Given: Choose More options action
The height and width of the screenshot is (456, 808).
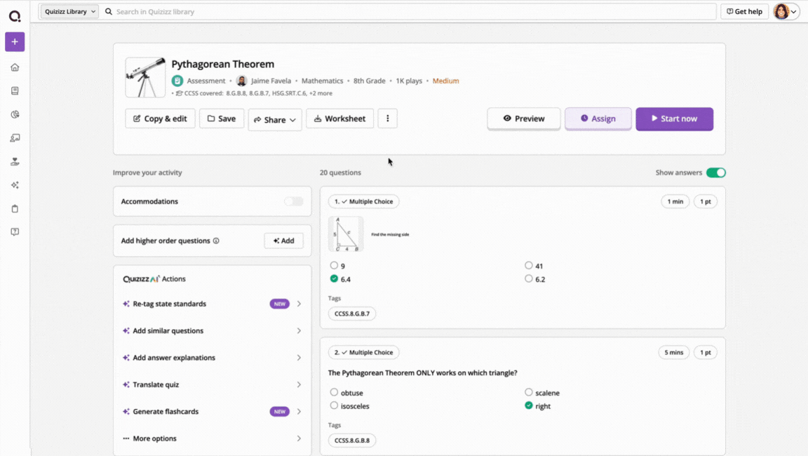Looking at the screenshot, I should click(x=213, y=438).
